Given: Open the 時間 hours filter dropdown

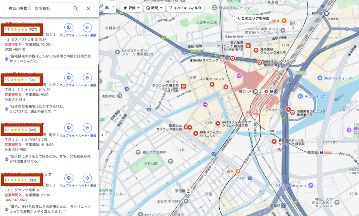Looking at the screenshot, I should coord(154,8).
